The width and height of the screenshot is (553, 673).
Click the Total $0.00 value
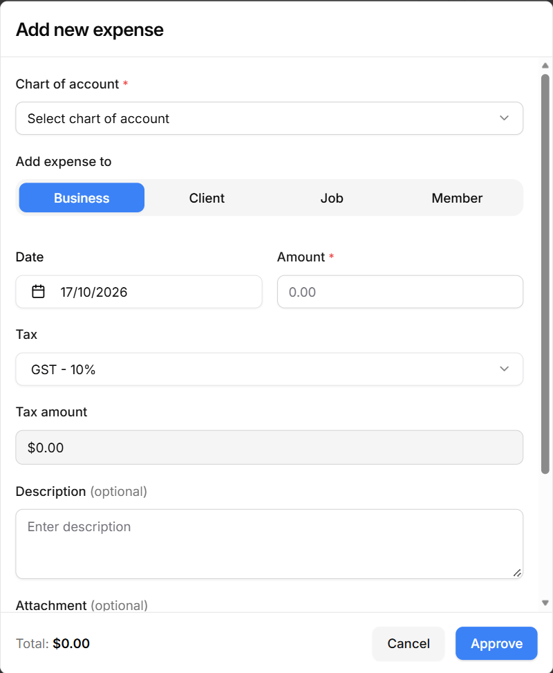pos(71,643)
